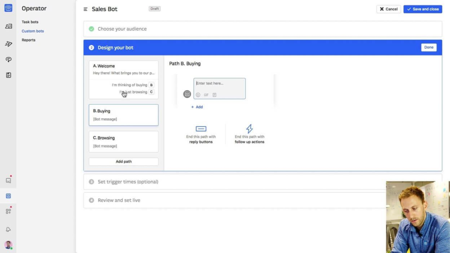This screenshot has width=450, height=253.
Task: Click Add path below the Browsing card
Action: pos(123,161)
